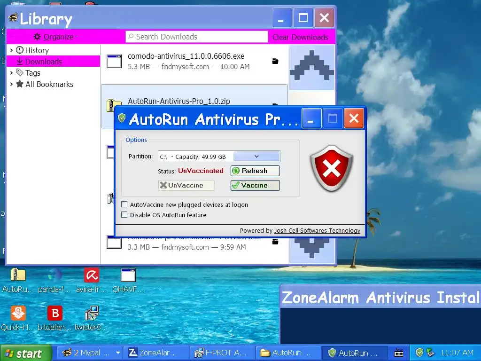Click the keyboard tray icon
The height and width of the screenshot is (361, 481).
coord(398,353)
